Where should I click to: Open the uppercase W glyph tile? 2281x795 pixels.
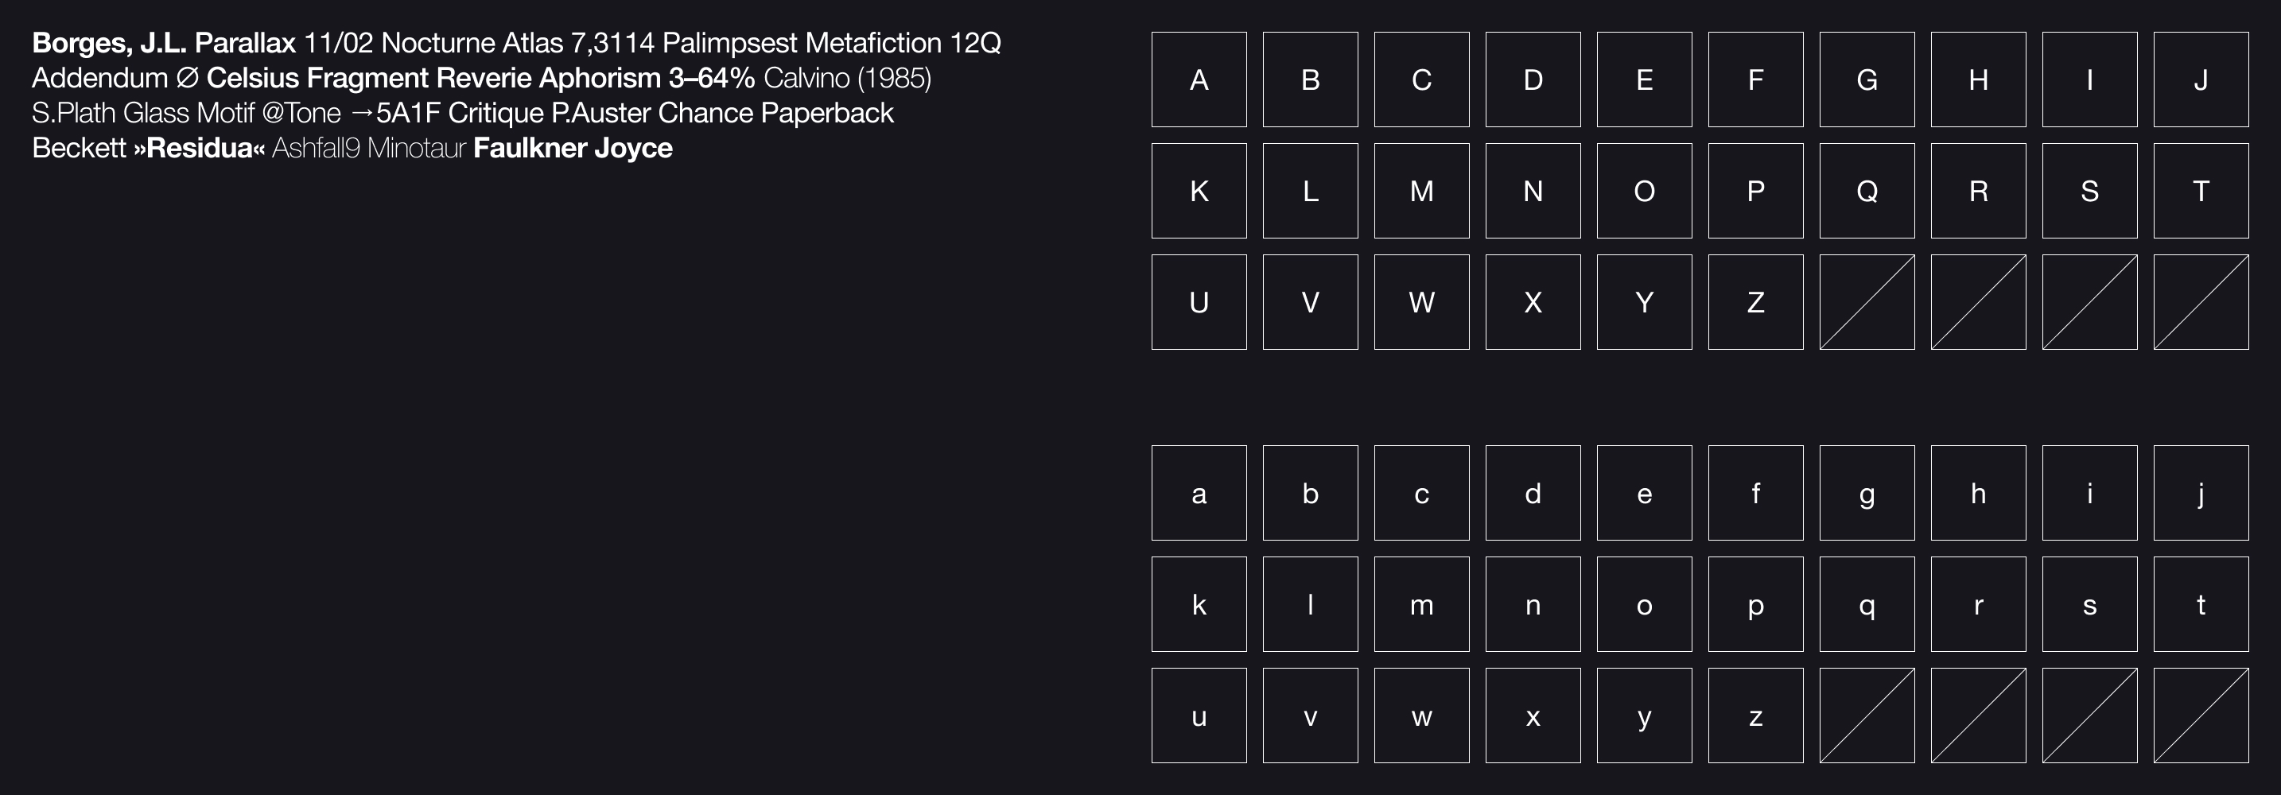(x=1421, y=302)
